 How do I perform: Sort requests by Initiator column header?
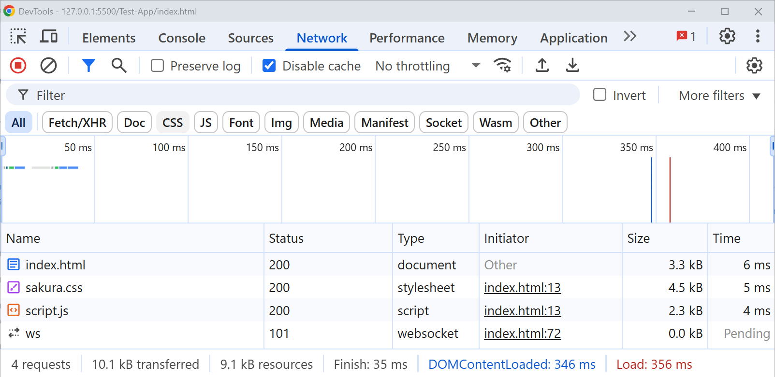[x=550, y=238]
